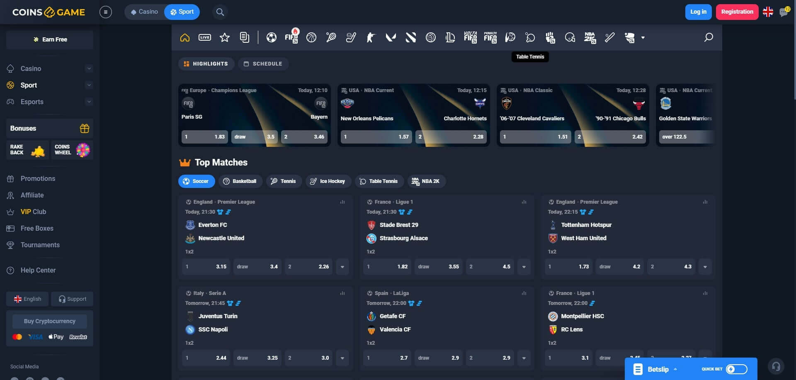Show more sports dropdown arrow
This screenshot has width=796, height=380.
click(x=643, y=38)
